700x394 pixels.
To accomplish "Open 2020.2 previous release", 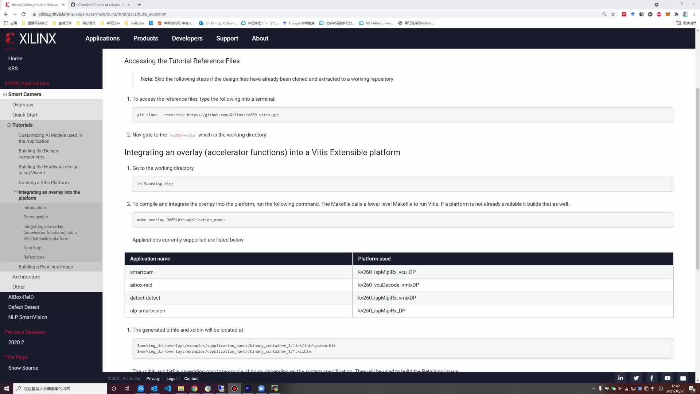I will [16, 343].
